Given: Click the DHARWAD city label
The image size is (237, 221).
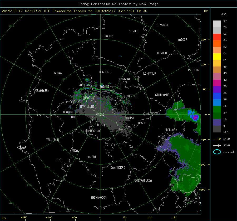Looking at the screenshot, I should 68,112.
